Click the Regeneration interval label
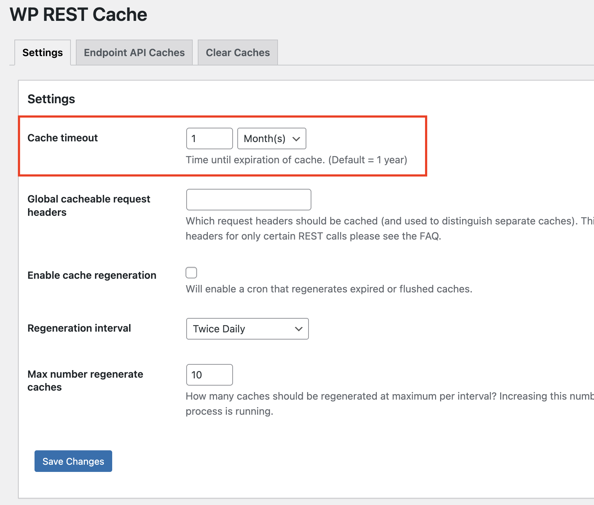This screenshot has width=594, height=505. [x=79, y=328]
